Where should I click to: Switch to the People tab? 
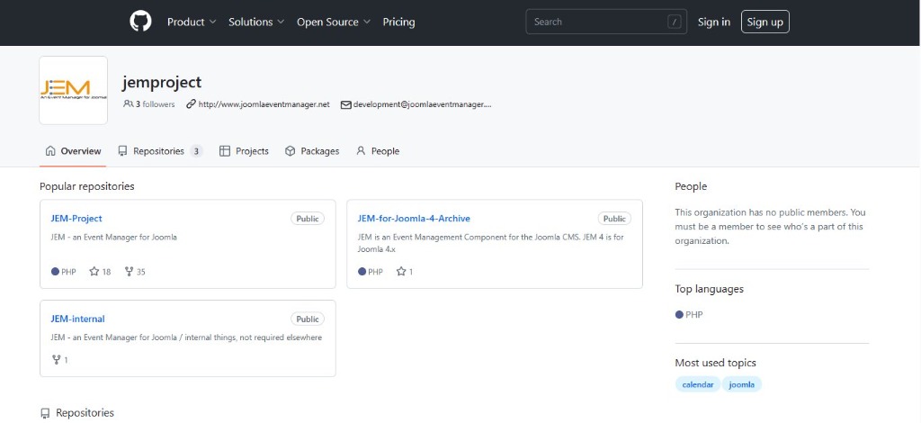[378, 151]
